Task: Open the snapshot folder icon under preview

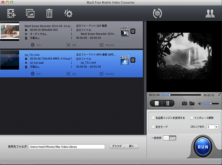Action: (192, 103)
